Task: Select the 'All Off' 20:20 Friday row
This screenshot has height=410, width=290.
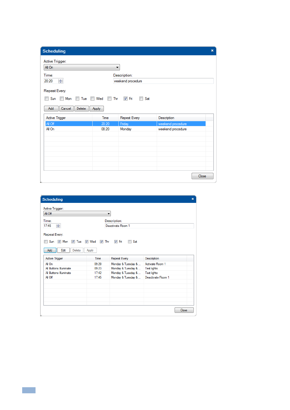Action: pos(125,124)
